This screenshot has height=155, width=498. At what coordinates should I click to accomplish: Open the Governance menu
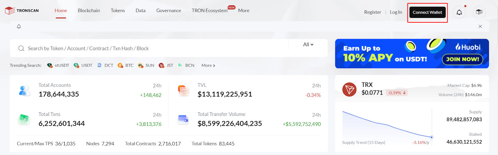tap(168, 11)
